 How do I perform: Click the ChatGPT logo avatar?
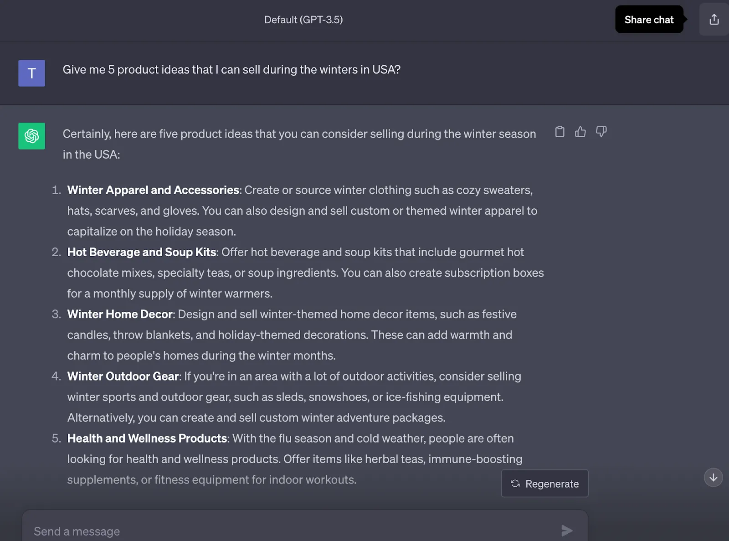pos(31,136)
